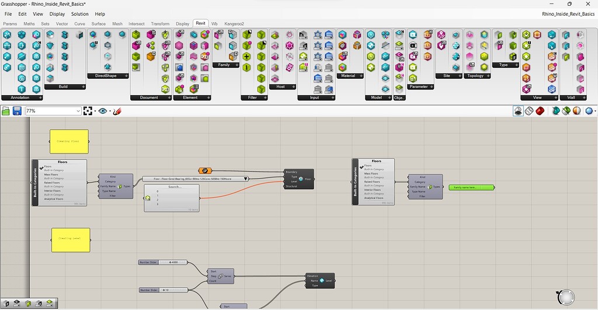Image resolution: width=598 pixels, height=310 pixels.
Task: Click top-left green cube in Document panel
Action: click(x=136, y=34)
